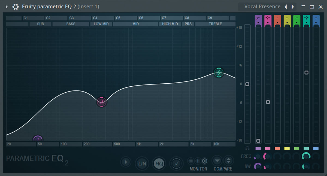Select band 1 purple color tab

pyautogui.click(x=258, y=148)
